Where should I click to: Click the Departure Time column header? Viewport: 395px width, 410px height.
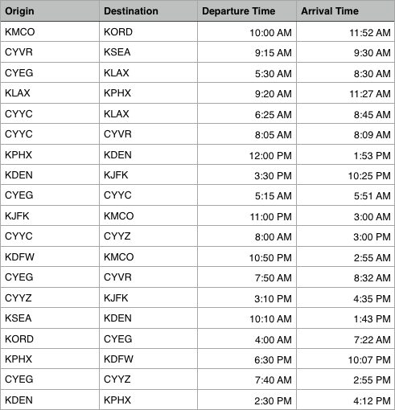pos(247,11)
